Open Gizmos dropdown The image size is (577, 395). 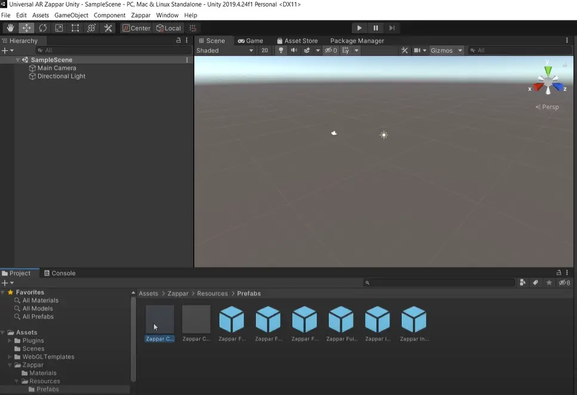pyautogui.click(x=446, y=50)
